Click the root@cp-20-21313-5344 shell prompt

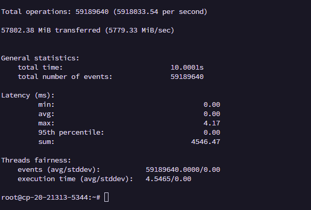pyautogui.click(x=51, y=197)
